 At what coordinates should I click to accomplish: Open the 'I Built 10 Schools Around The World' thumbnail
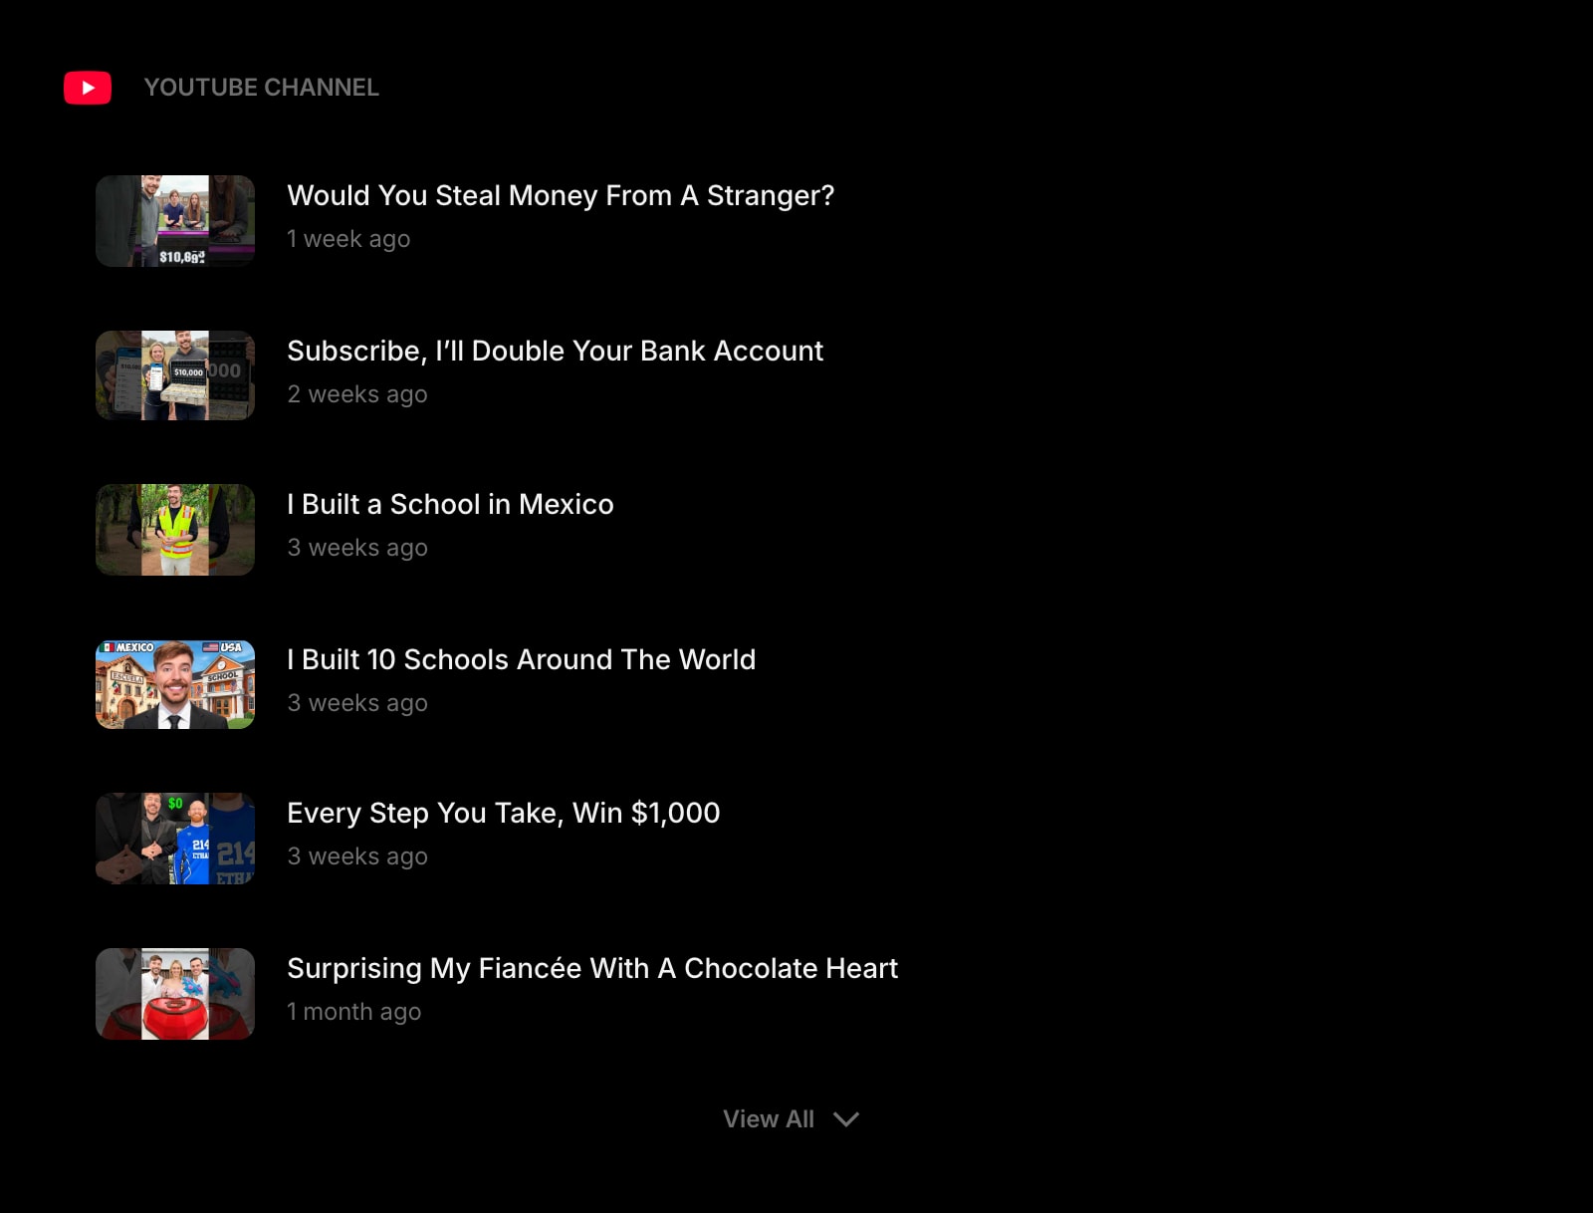(x=174, y=683)
